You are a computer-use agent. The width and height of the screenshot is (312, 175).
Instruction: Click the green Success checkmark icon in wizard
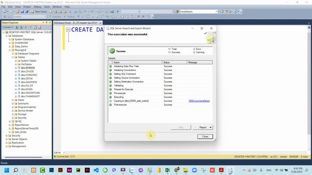pos(112,51)
